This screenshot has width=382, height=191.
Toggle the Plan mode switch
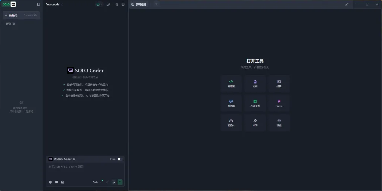(119, 159)
